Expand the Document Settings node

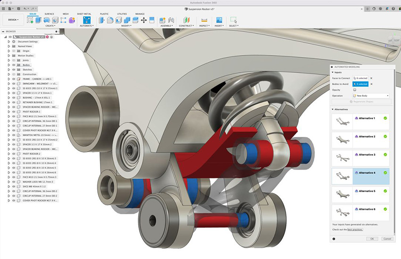coord(9,41)
